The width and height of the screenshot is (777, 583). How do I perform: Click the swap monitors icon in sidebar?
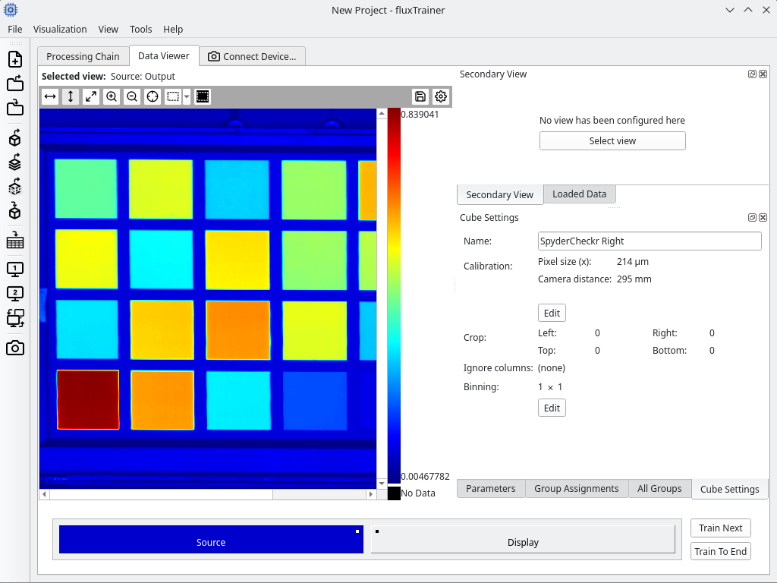click(x=15, y=318)
